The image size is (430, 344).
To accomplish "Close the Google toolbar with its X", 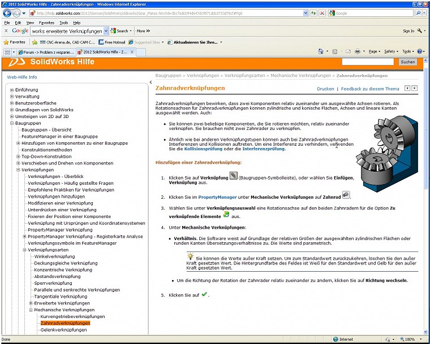I will [6, 31].
